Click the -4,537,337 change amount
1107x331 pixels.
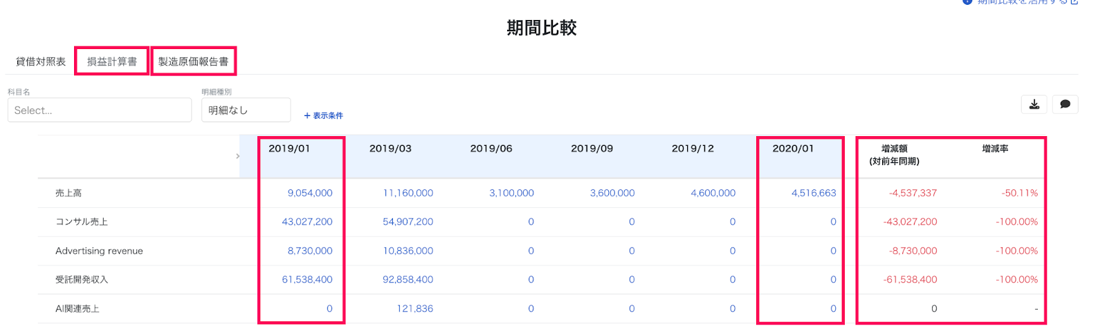[913, 193]
